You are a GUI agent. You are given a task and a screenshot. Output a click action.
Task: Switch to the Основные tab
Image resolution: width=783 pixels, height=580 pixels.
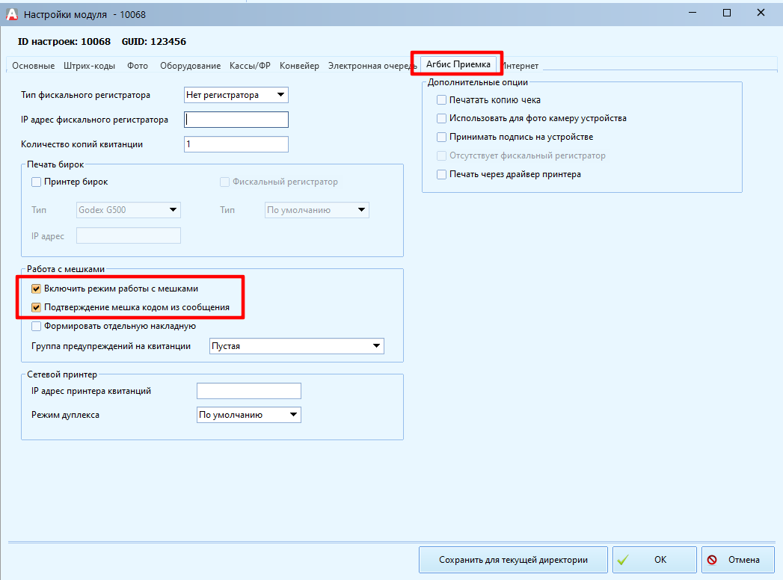click(34, 66)
